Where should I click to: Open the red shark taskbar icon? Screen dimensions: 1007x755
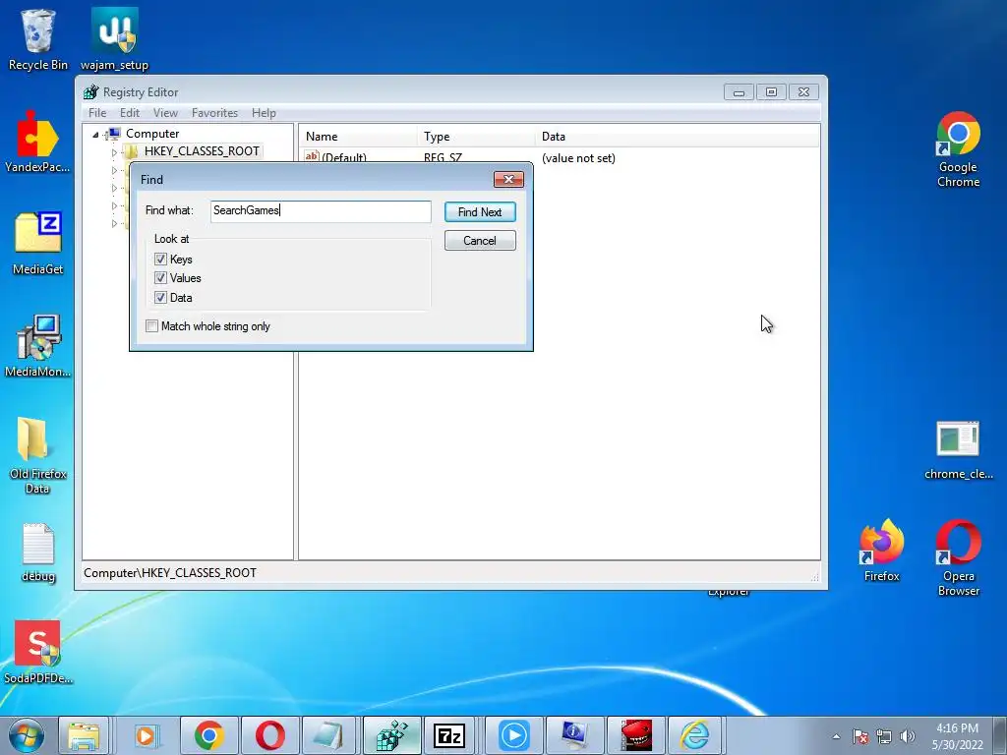click(x=636, y=735)
